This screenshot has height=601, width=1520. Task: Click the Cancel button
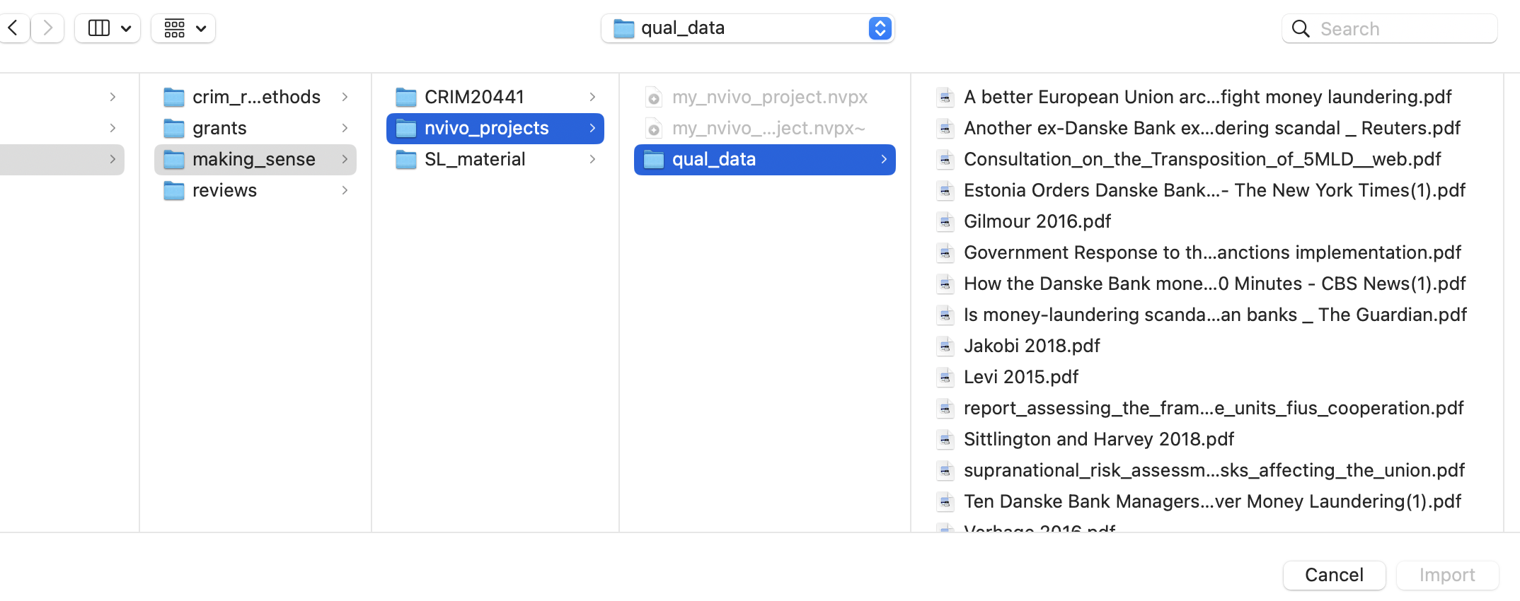click(x=1334, y=575)
